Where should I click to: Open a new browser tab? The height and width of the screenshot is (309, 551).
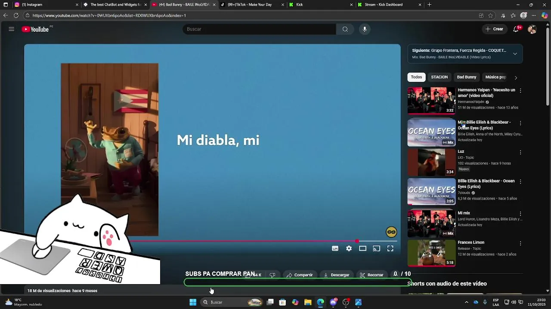coord(429,5)
